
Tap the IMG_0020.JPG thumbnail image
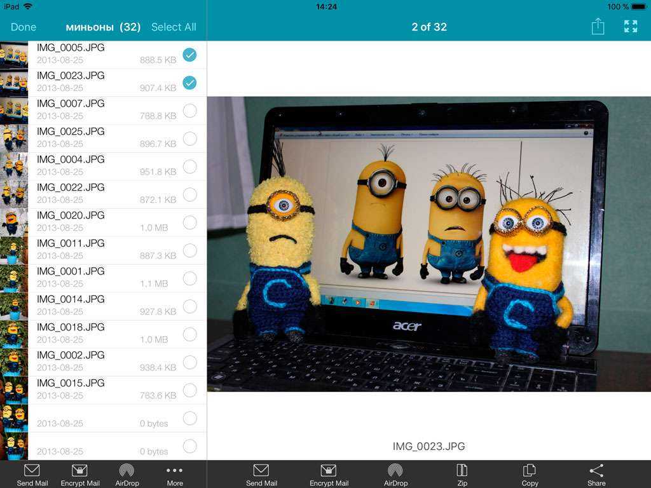(13, 222)
